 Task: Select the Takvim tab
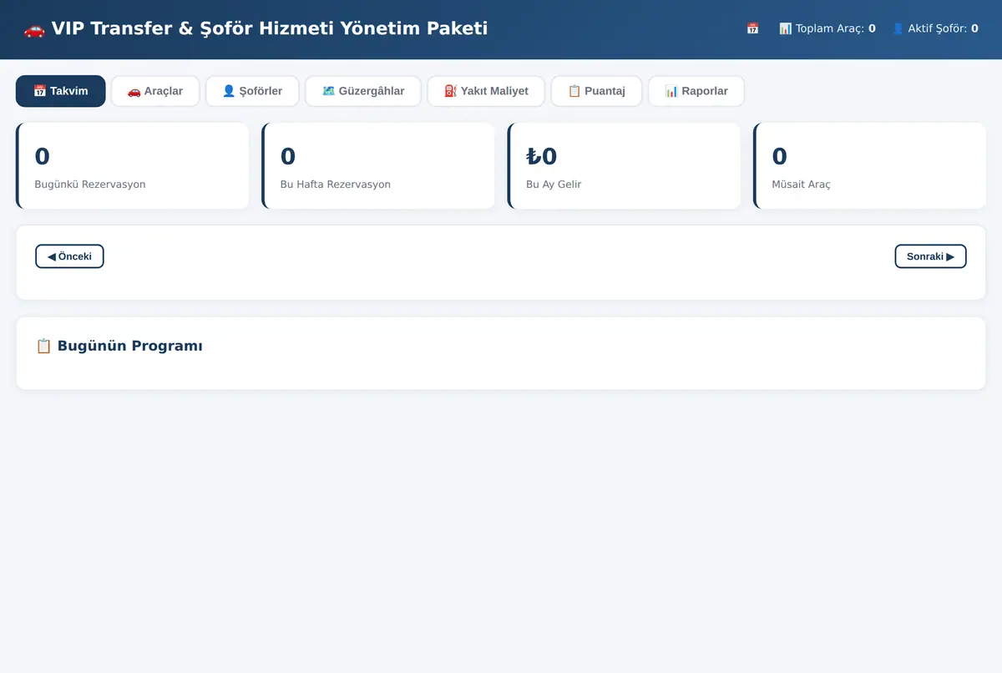point(61,91)
